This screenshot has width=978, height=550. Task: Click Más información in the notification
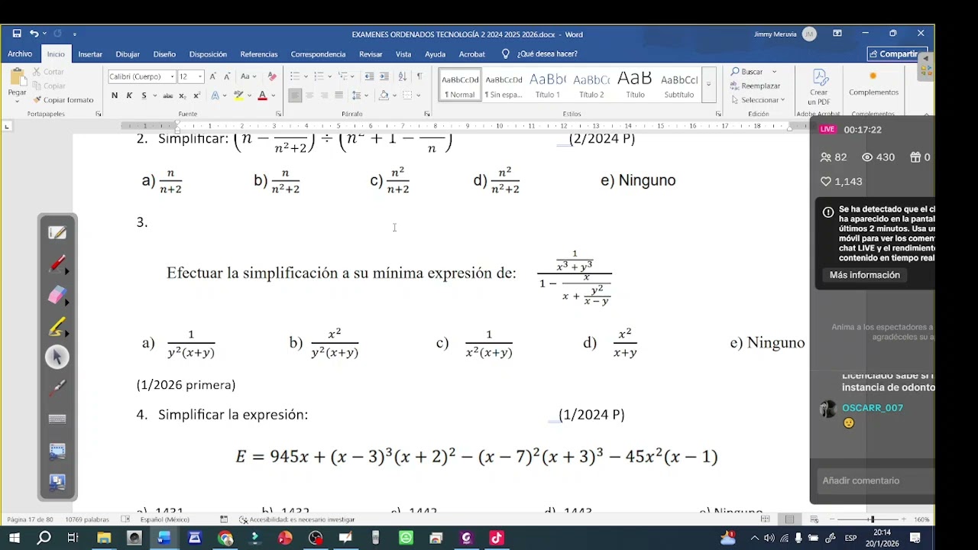coord(865,275)
